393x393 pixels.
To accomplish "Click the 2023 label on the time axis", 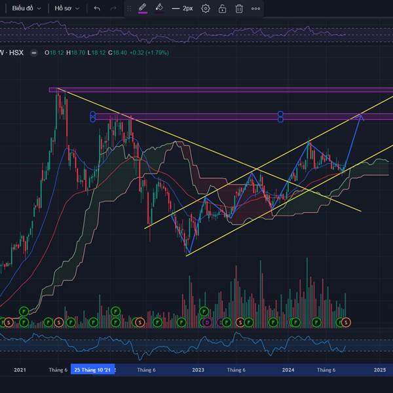I will point(198,369).
